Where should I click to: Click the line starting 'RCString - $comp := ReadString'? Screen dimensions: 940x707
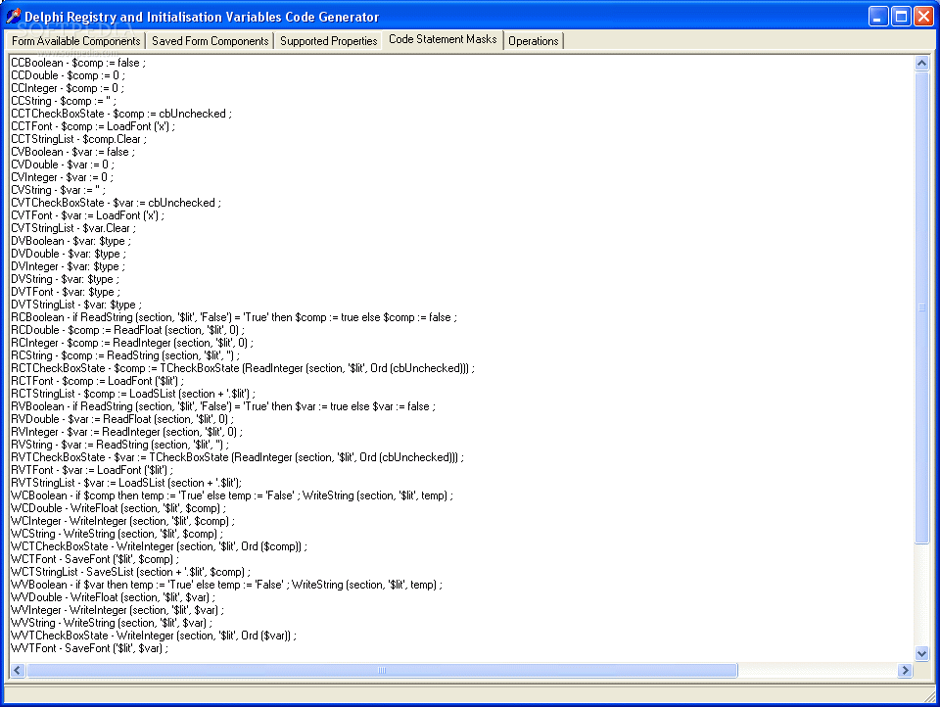pyautogui.click(x=124, y=355)
